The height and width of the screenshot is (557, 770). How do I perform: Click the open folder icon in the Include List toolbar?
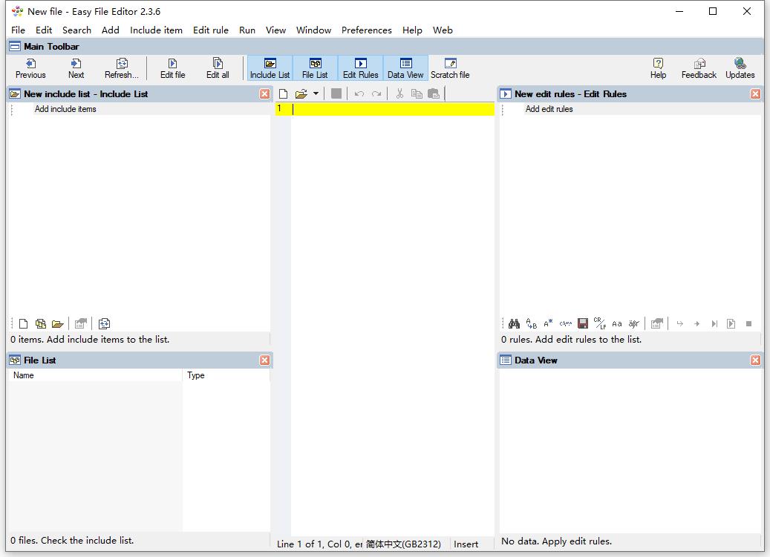point(57,323)
